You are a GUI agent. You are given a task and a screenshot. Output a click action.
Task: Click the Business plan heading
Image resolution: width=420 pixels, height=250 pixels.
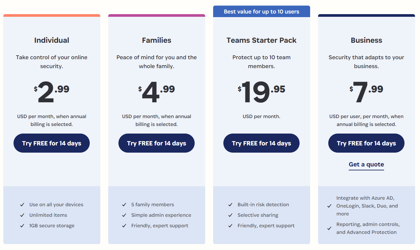click(x=367, y=40)
